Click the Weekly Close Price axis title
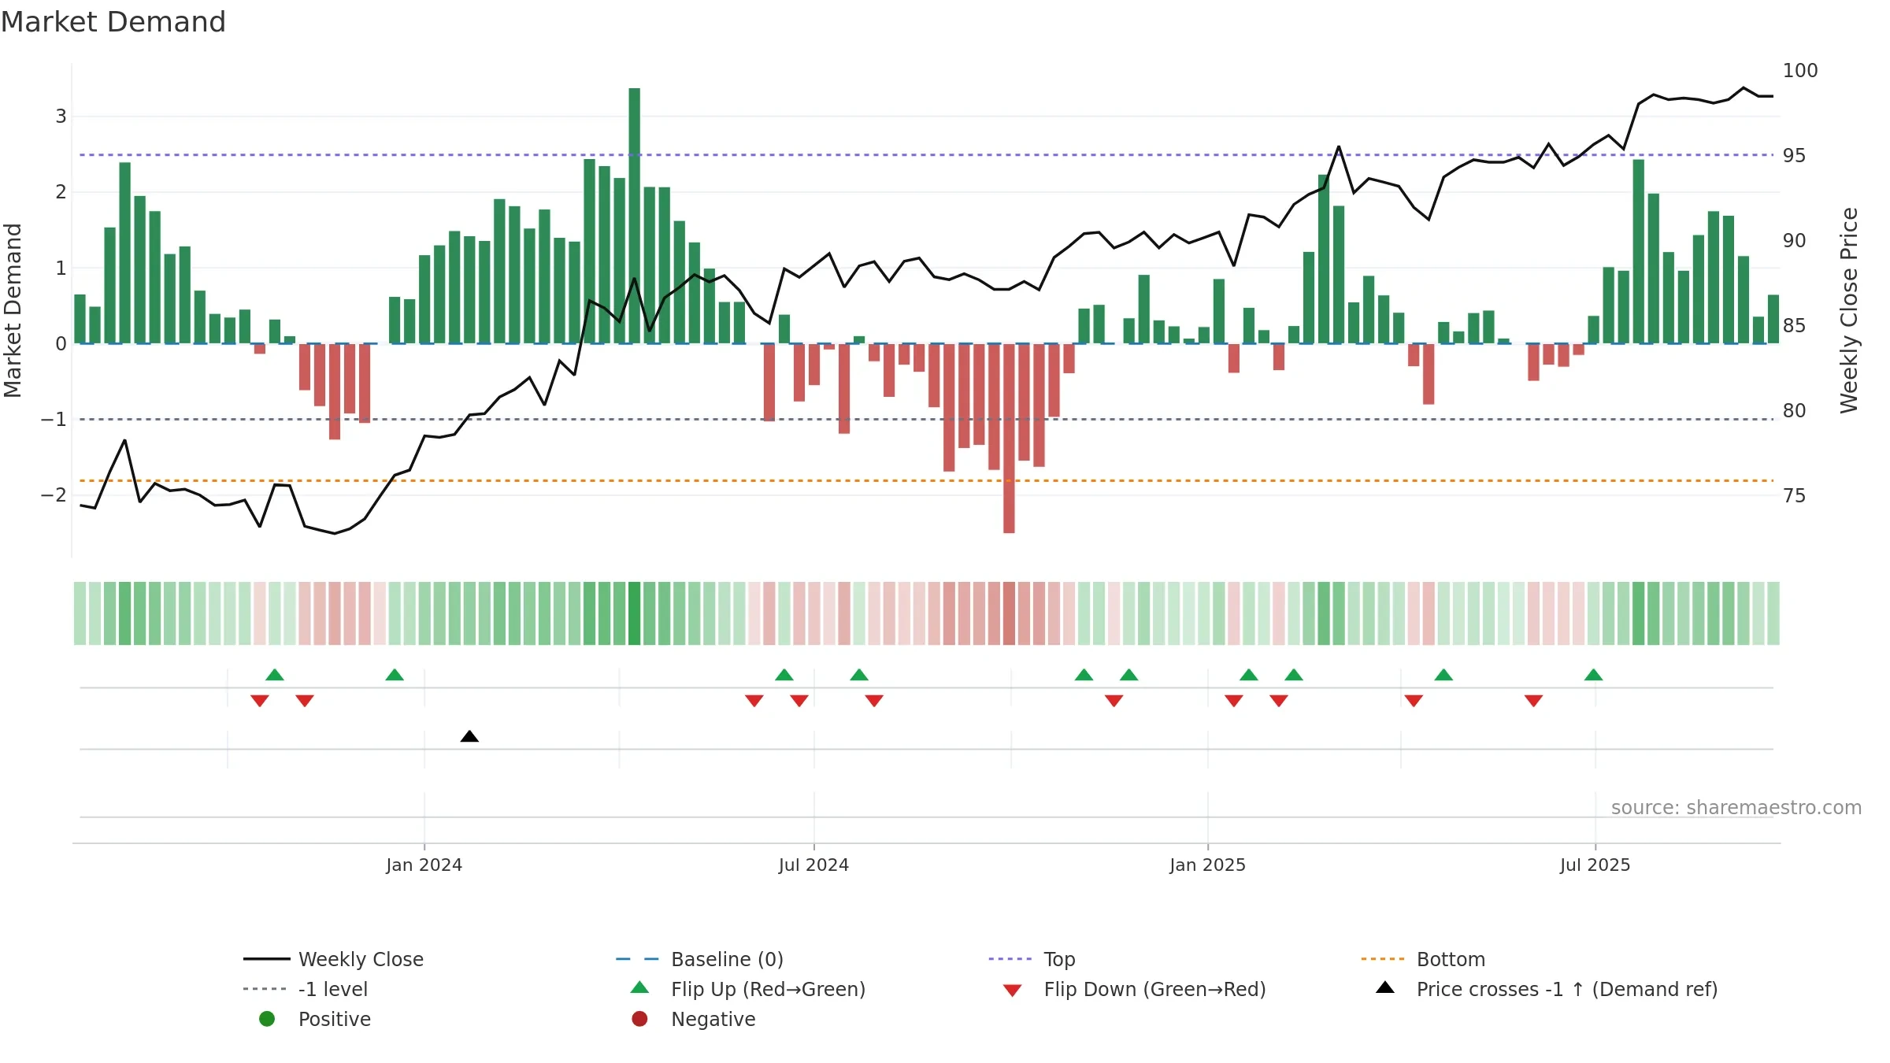Image resolution: width=1890 pixels, height=1063 pixels. pyautogui.click(x=1849, y=310)
